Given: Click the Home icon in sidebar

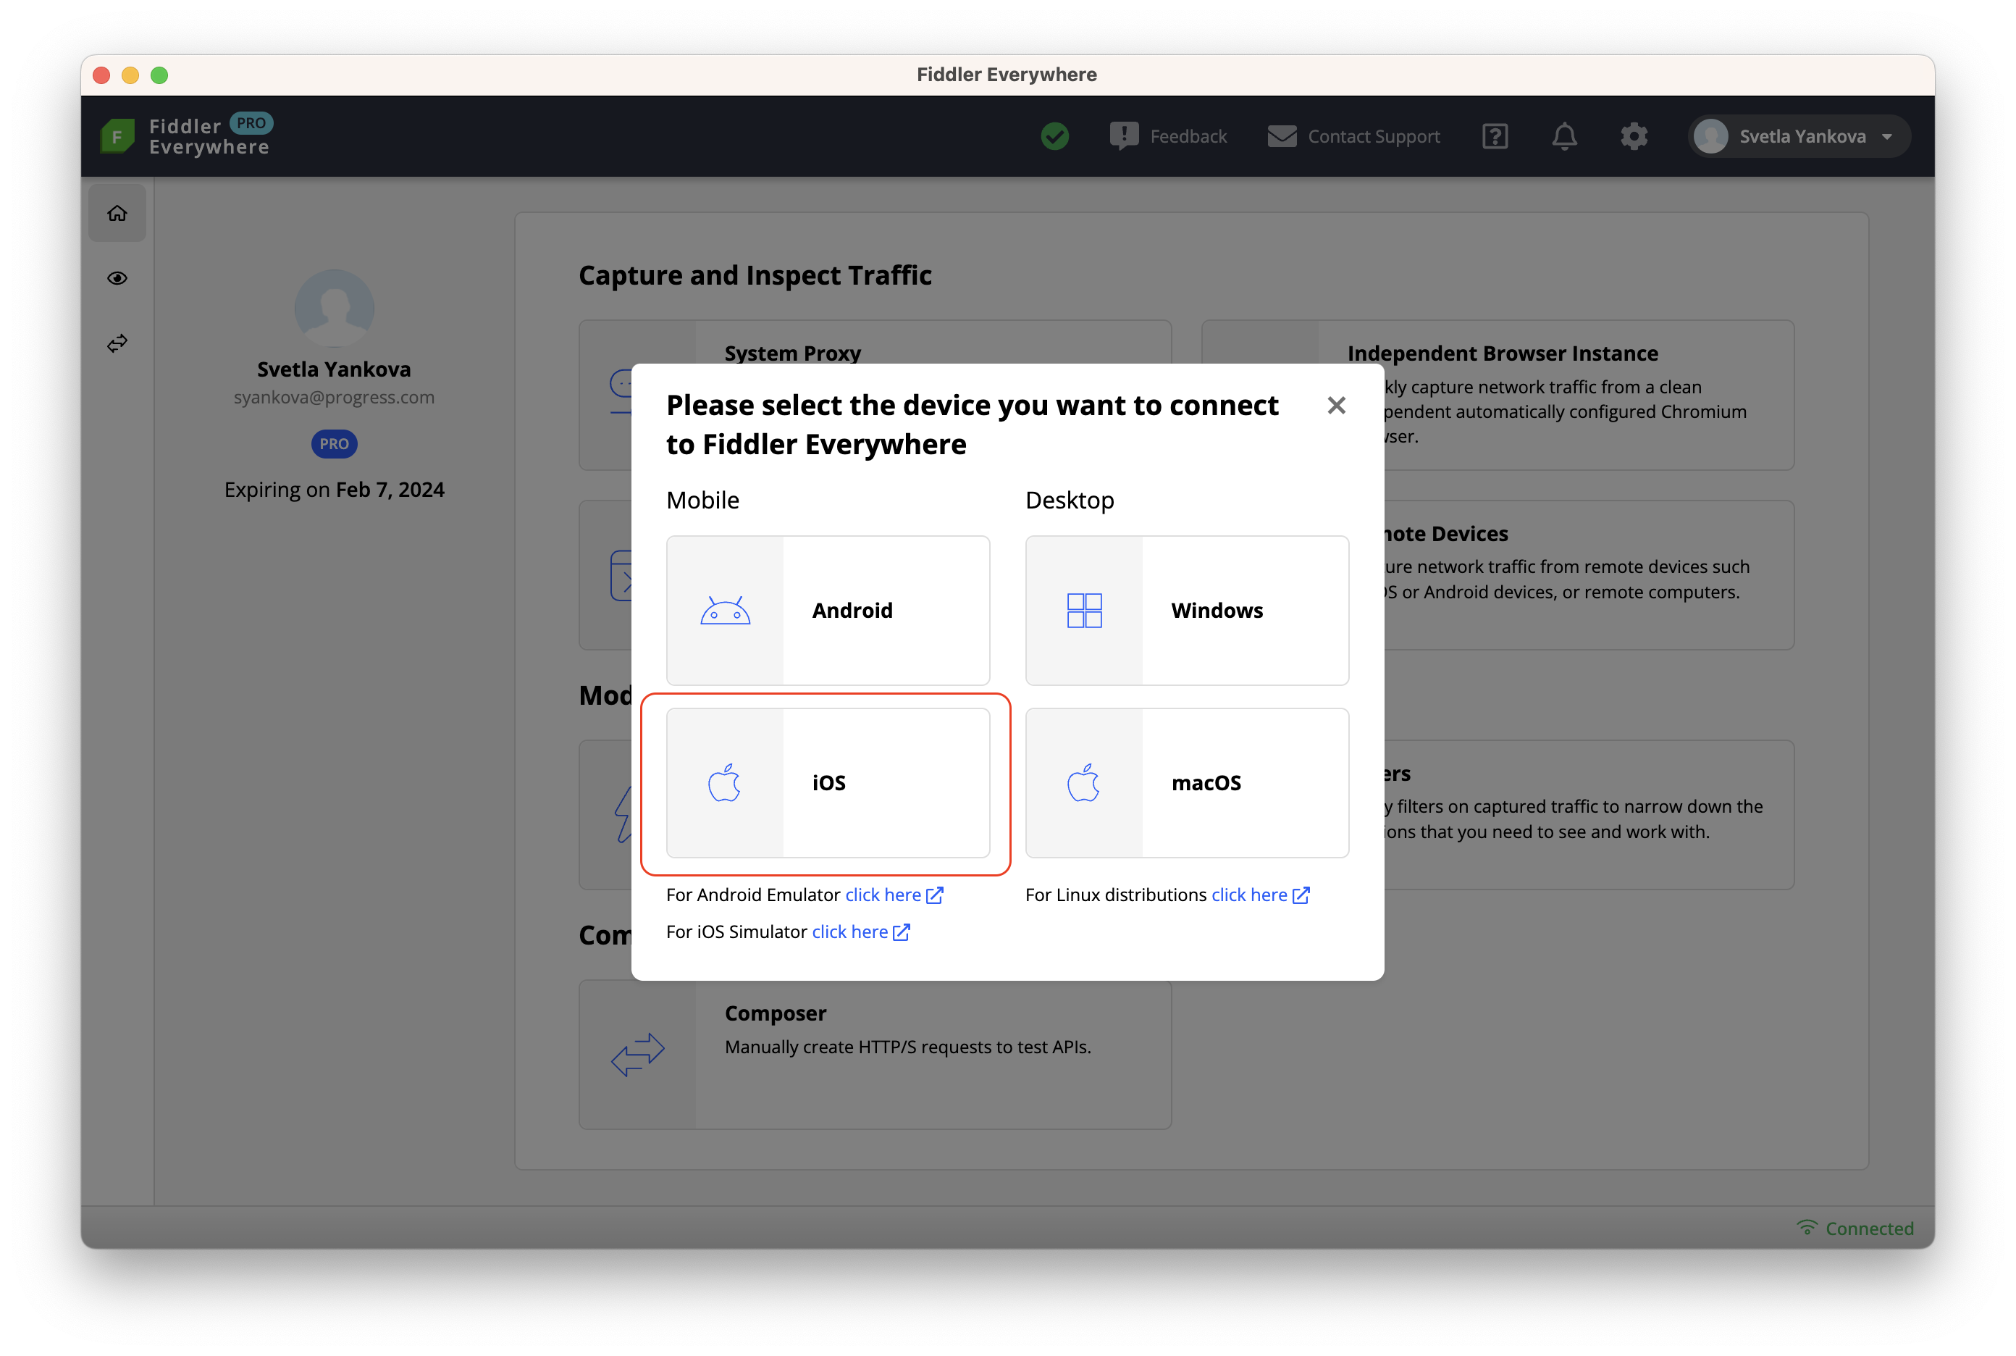Looking at the screenshot, I should pos(117,214).
